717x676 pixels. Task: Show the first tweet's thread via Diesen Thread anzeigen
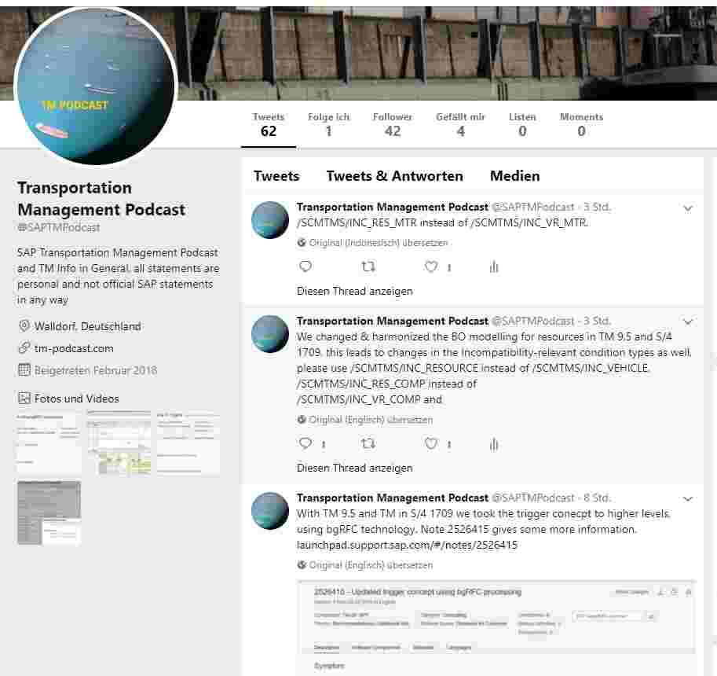point(354,291)
